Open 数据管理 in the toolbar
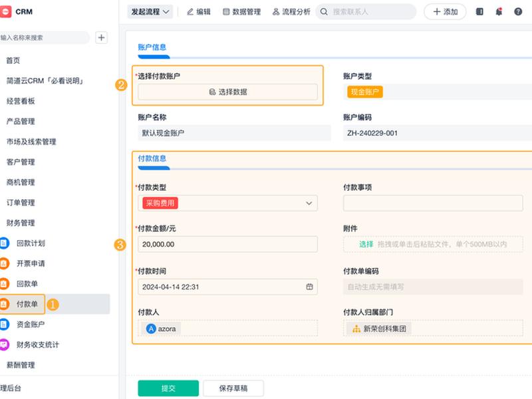 coord(241,12)
